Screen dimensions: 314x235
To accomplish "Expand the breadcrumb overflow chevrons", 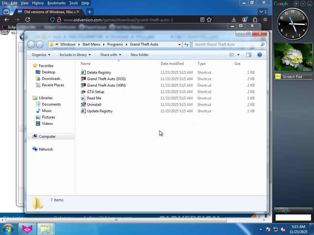I will 57,44.
